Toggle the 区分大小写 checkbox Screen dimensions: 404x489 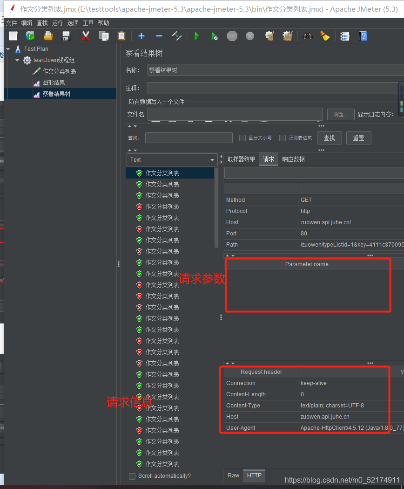coord(242,138)
